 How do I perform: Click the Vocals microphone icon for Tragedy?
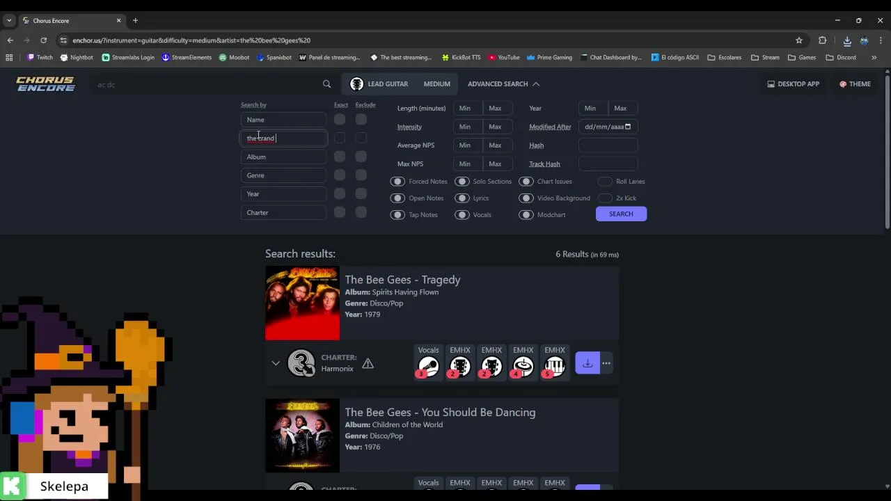428,367
